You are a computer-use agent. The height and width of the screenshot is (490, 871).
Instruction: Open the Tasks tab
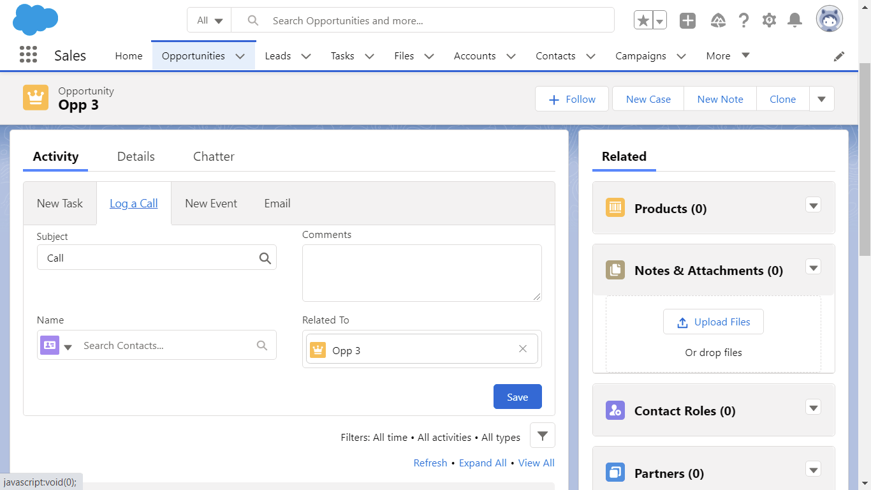pyautogui.click(x=342, y=56)
